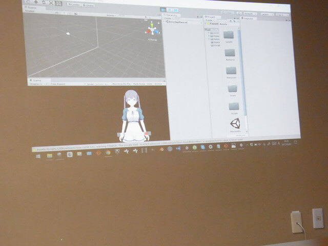328x246 pixels.
Task: Toggle the Persp projection label
Action: coord(152,39)
